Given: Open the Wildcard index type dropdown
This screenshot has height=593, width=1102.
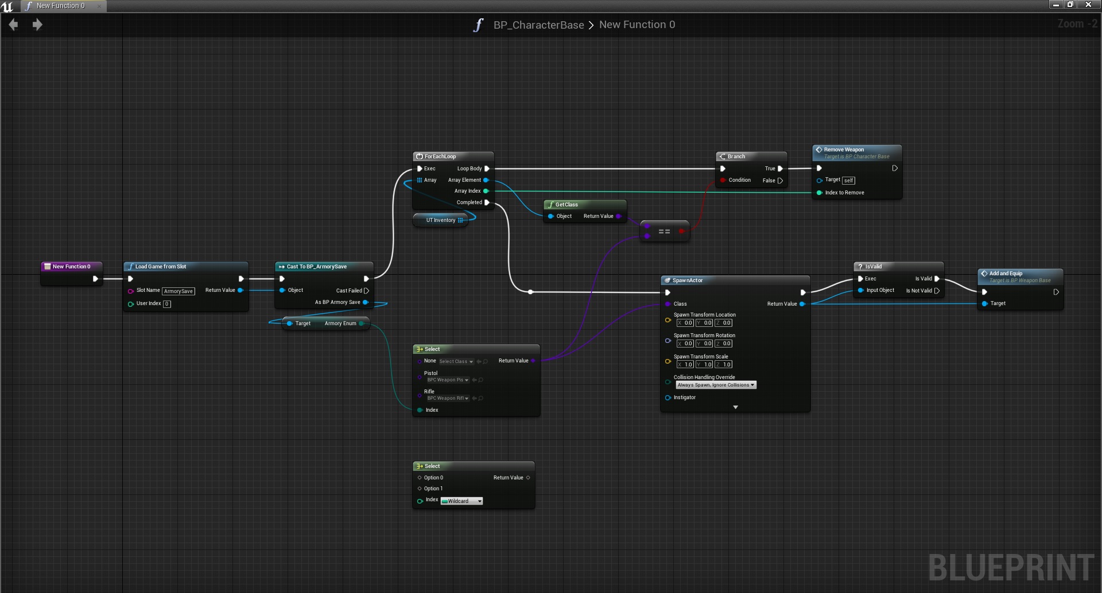Looking at the screenshot, I should [x=461, y=501].
